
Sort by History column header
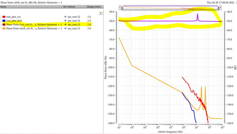pos(77,7)
